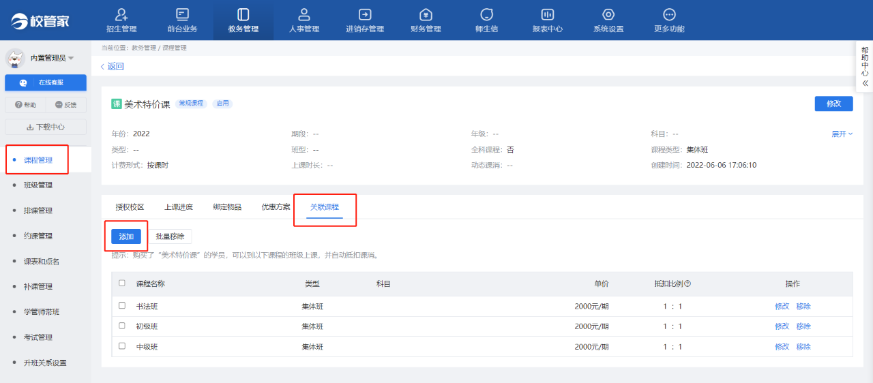This screenshot has width=873, height=383.
Task: Tick the checkbox for 初级班 row
Action: tap(122, 326)
